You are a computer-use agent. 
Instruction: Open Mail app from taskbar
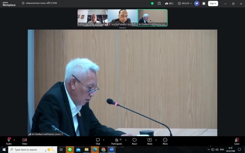(78, 150)
